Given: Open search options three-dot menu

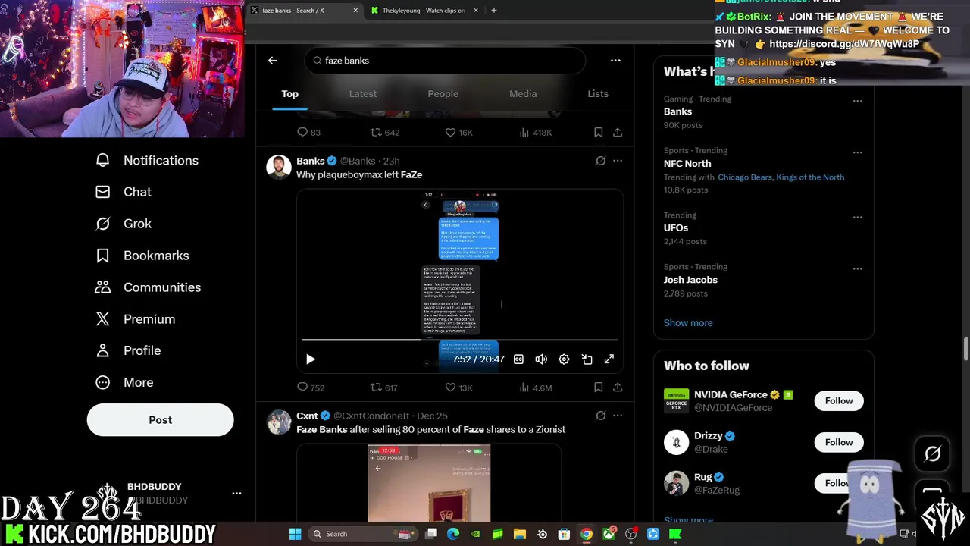Looking at the screenshot, I should pyautogui.click(x=615, y=61).
